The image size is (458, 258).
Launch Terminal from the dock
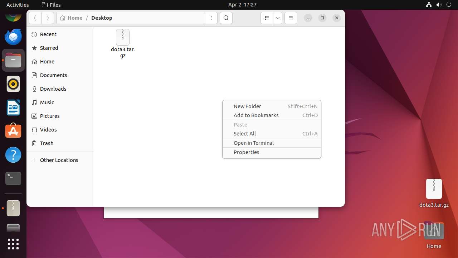[13, 178]
